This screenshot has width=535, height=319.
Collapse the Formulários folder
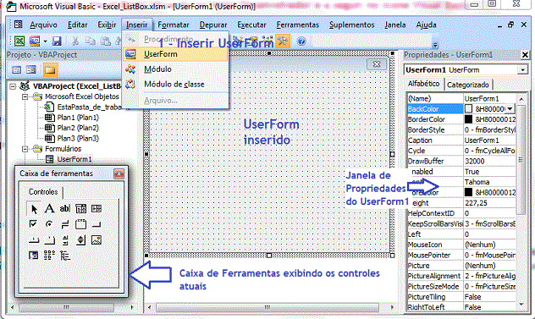(25, 149)
